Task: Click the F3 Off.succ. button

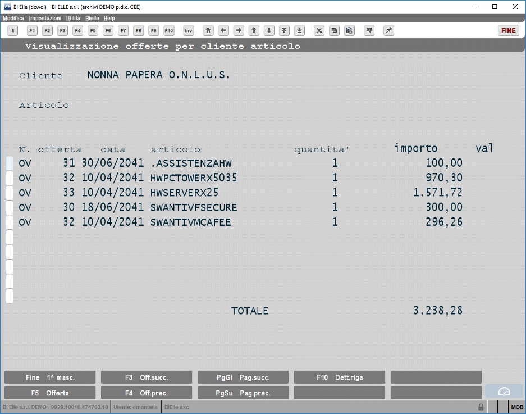Action: coord(147,377)
